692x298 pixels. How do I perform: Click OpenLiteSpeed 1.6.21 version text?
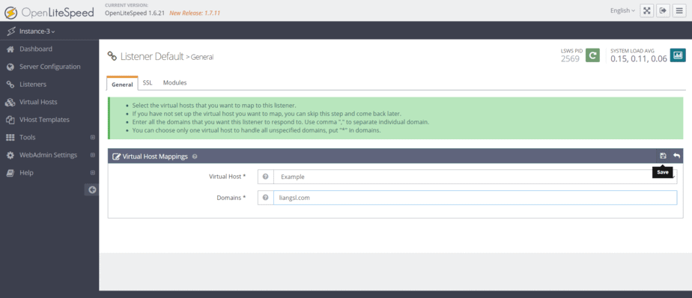click(x=135, y=13)
